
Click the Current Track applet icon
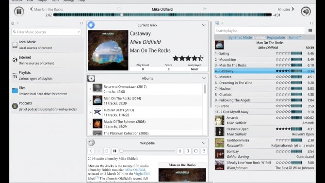click(91, 25)
